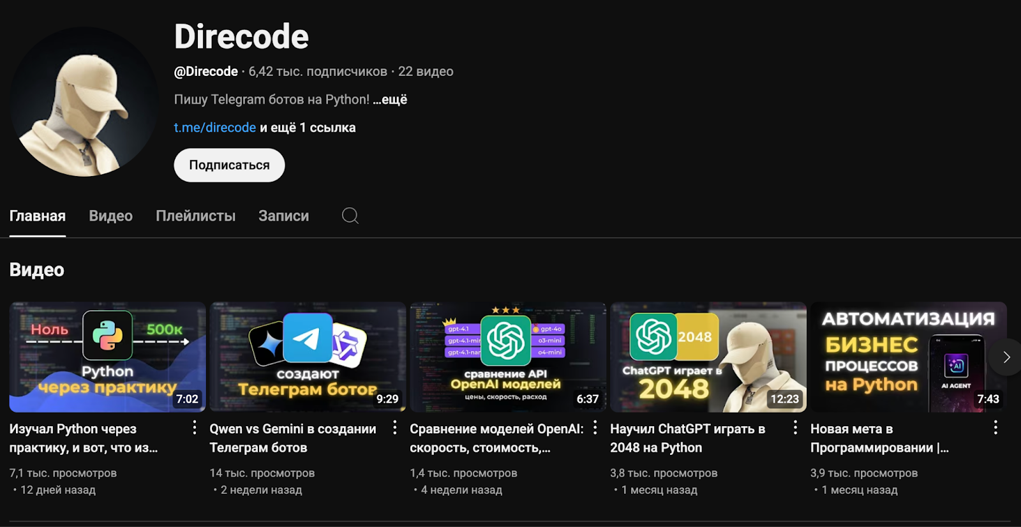The height and width of the screenshot is (527, 1021).
Task: Open video title 'Научил ChatGPT играть в 2048'
Action: point(687,438)
